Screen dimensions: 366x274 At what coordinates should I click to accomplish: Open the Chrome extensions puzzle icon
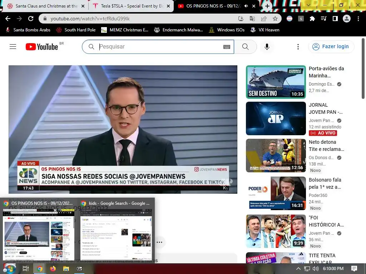click(x=312, y=19)
